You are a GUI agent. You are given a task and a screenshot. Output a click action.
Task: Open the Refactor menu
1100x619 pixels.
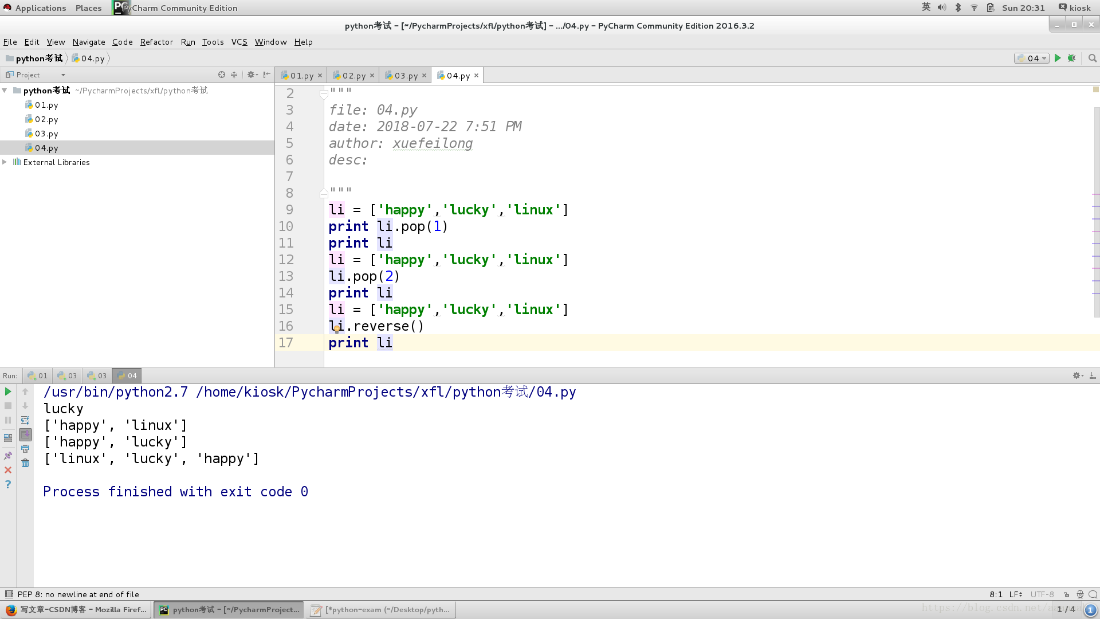coord(156,42)
